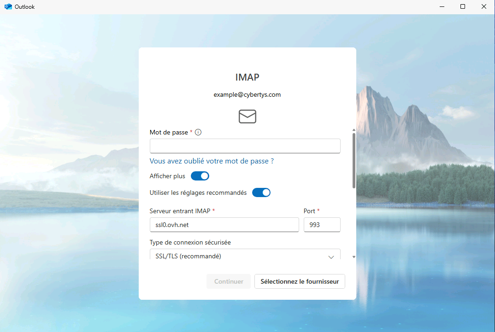
Task: Open the Vous avez oublié votre mot de passe link
Action: [211, 161]
